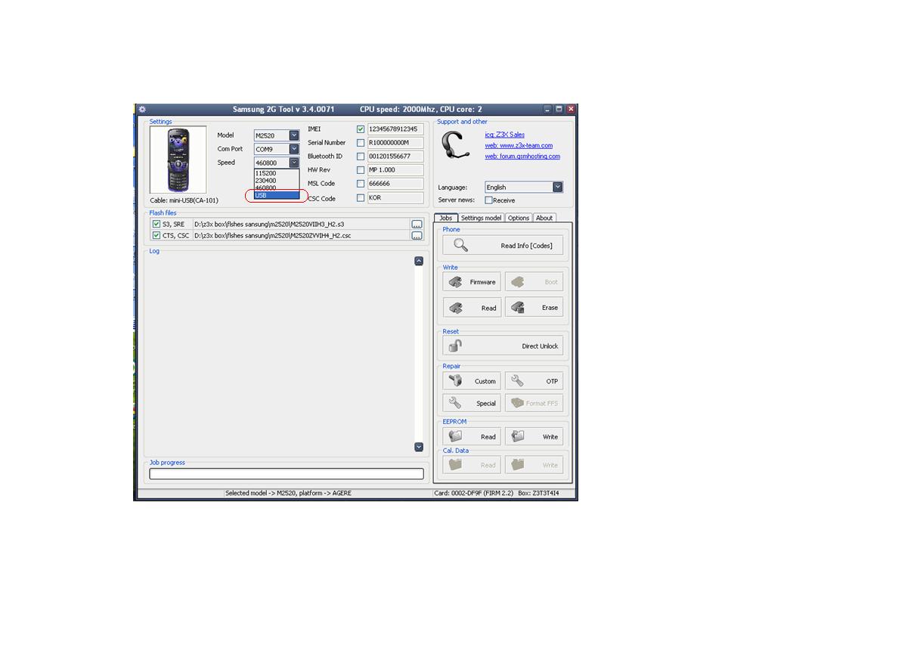Click the Repair OTP button
This screenshot has width=917, height=648.
pos(534,381)
